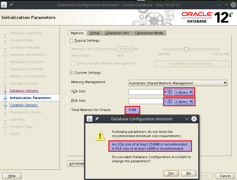Viewport: 237px width, 180px height.
Task: Decrease PGA Size with down spinner arrow
Action: pos(170,103)
